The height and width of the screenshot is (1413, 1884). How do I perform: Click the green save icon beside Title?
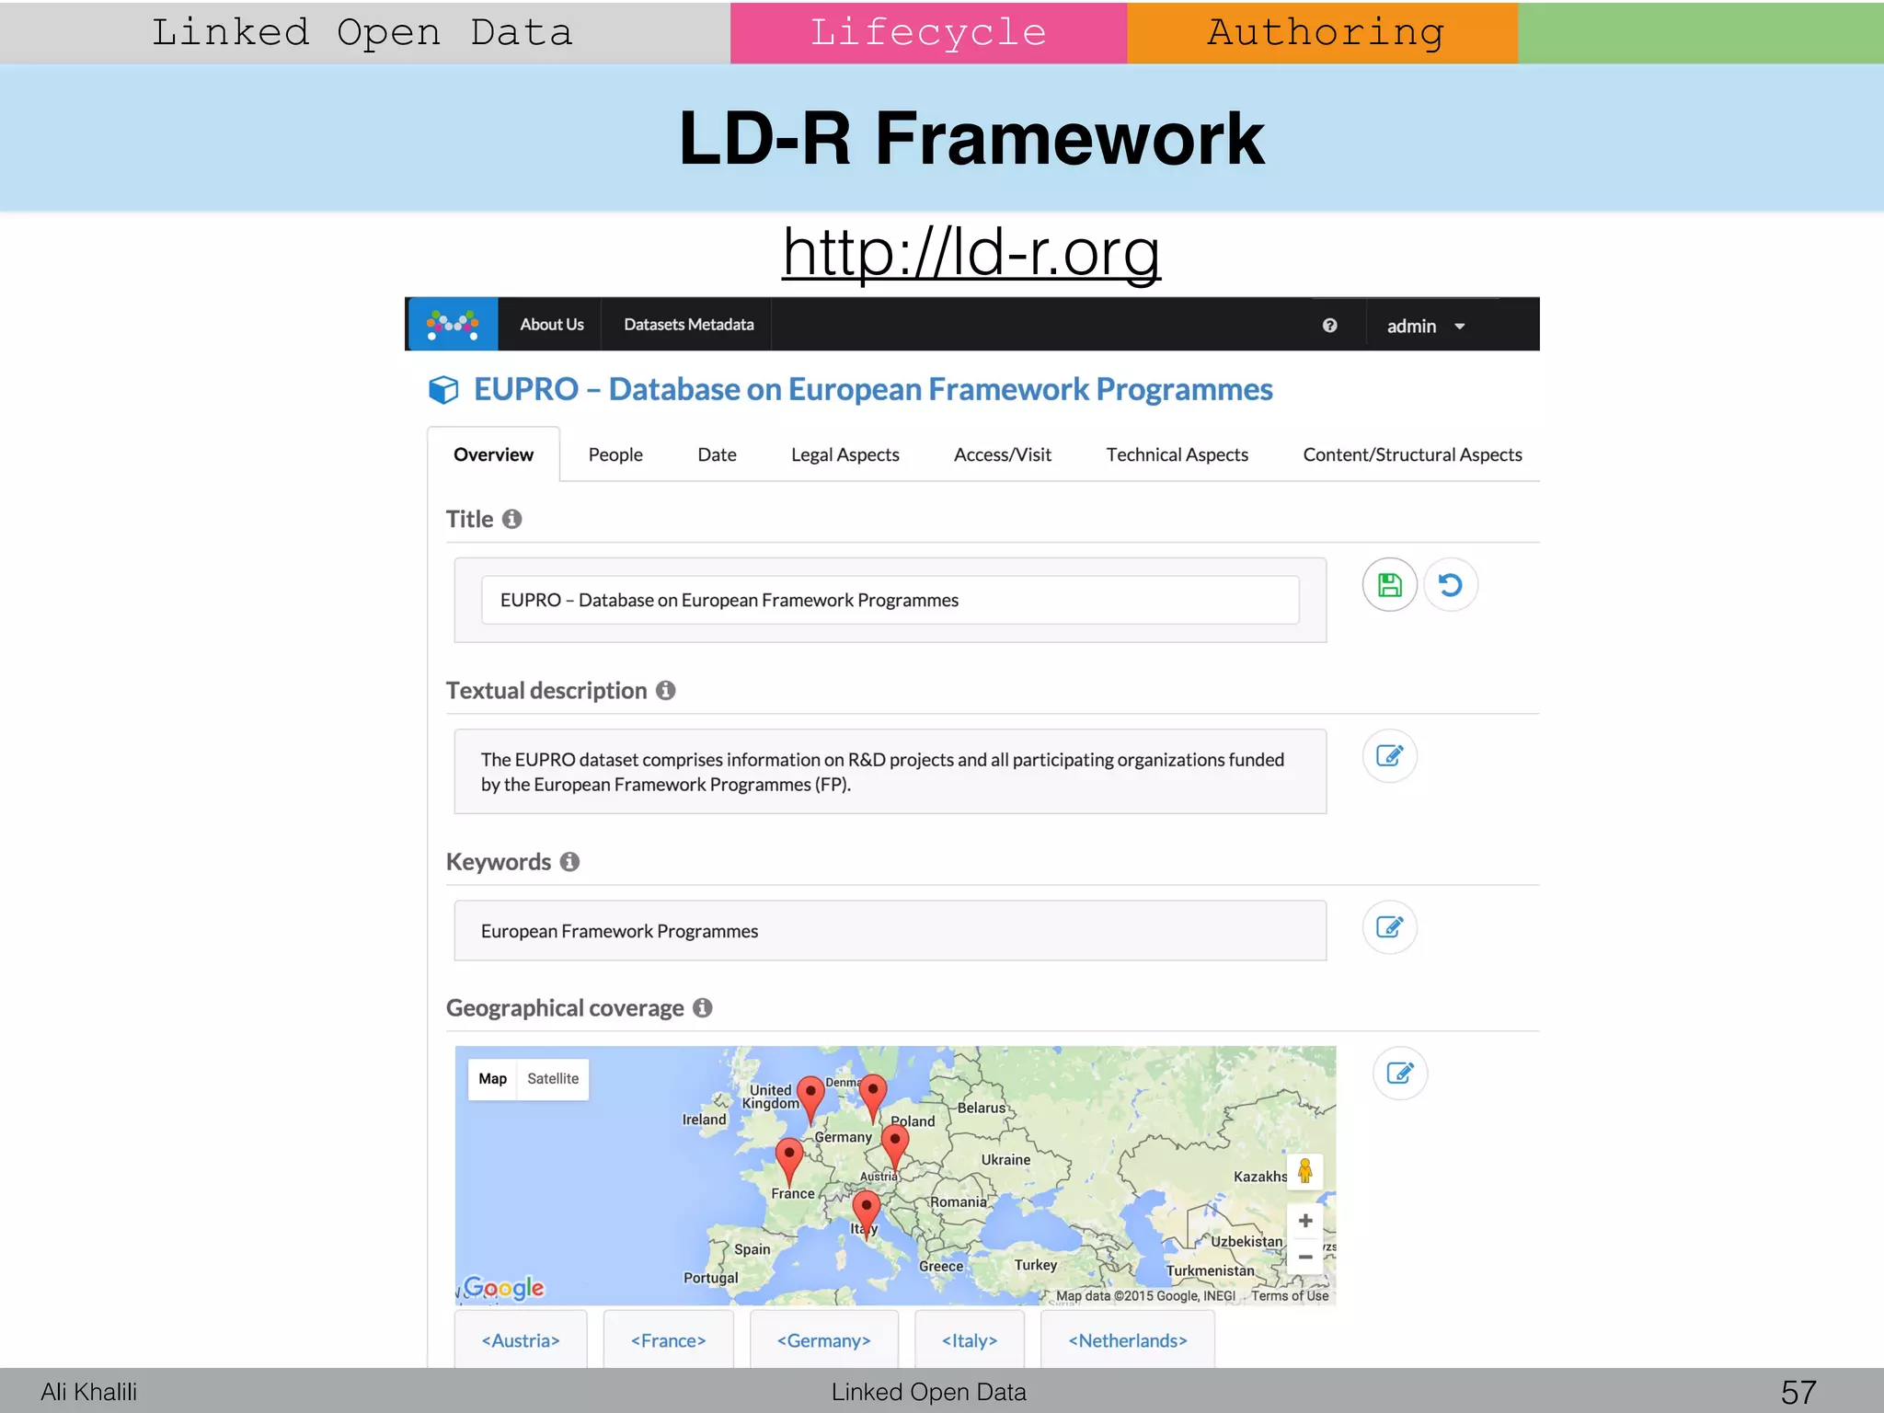1389,585
